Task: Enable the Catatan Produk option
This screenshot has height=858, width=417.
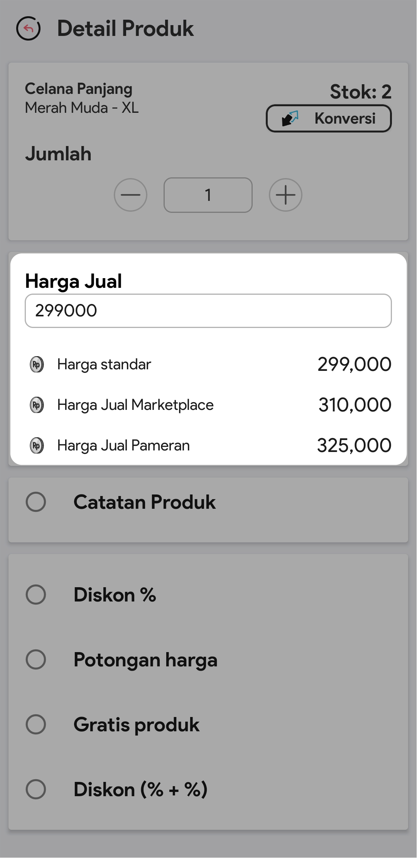Action: pyautogui.click(x=36, y=502)
